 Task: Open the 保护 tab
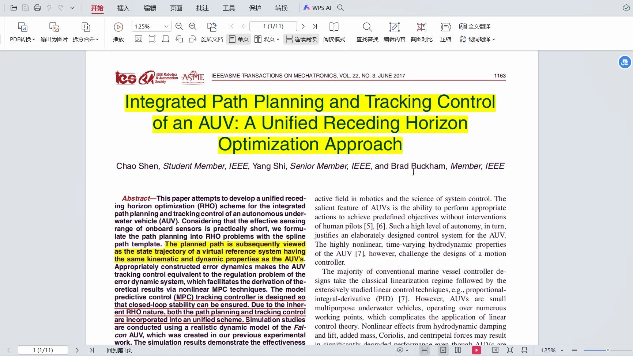pyautogui.click(x=255, y=8)
